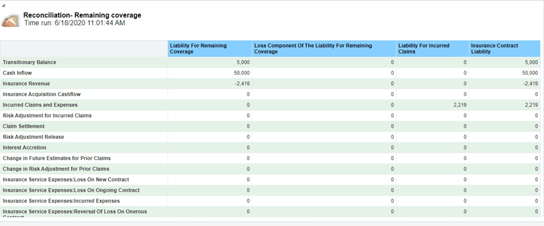The image size is (544, 226).
Task: Click Transitionary Balance zero in Loss Component column
Action: (392, 63)
